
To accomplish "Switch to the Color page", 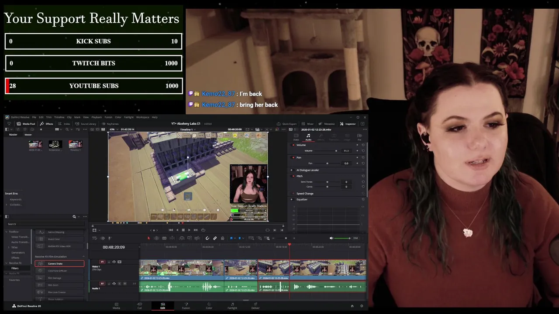I will (x=209, y=305).
